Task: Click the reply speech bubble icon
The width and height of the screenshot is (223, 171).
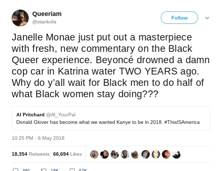Action: (x=16, y=170)
